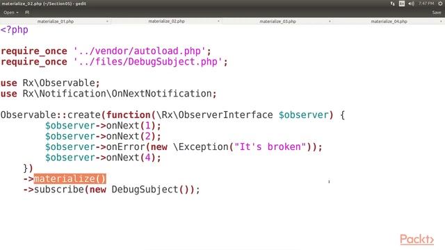The width and height of the screenshot is (445, 250).
Task: Click Observable::create in the code
Action: 51,115
